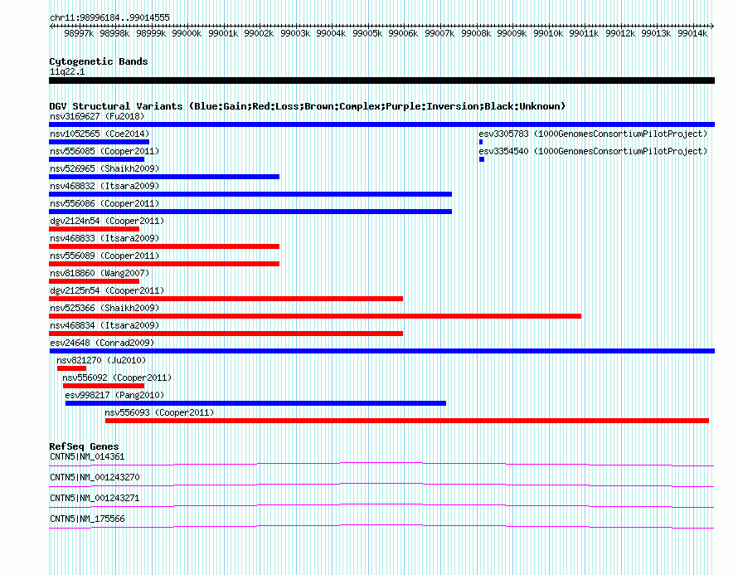Open the CNTN5|NM_175566 gene label
Image resolution: width=738 pixels, height=575 pixels.
pyautogui.click(x=87, y=519)
